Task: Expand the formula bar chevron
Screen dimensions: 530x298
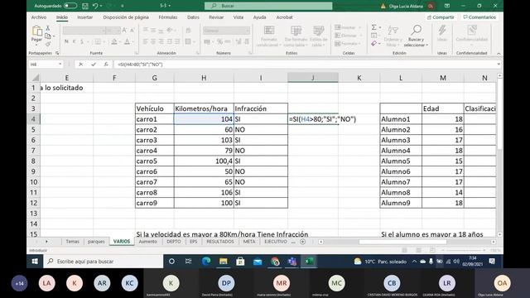Action: coord(499,65)
